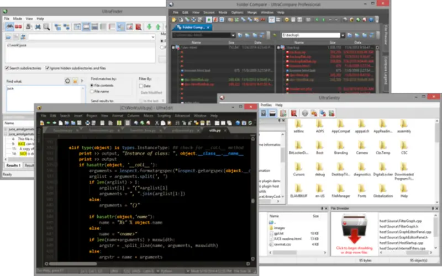442x276 pixels.
Task: Toggle Search subdirectories checkbox
Action: pyautogui.click(x=7, y=68)
